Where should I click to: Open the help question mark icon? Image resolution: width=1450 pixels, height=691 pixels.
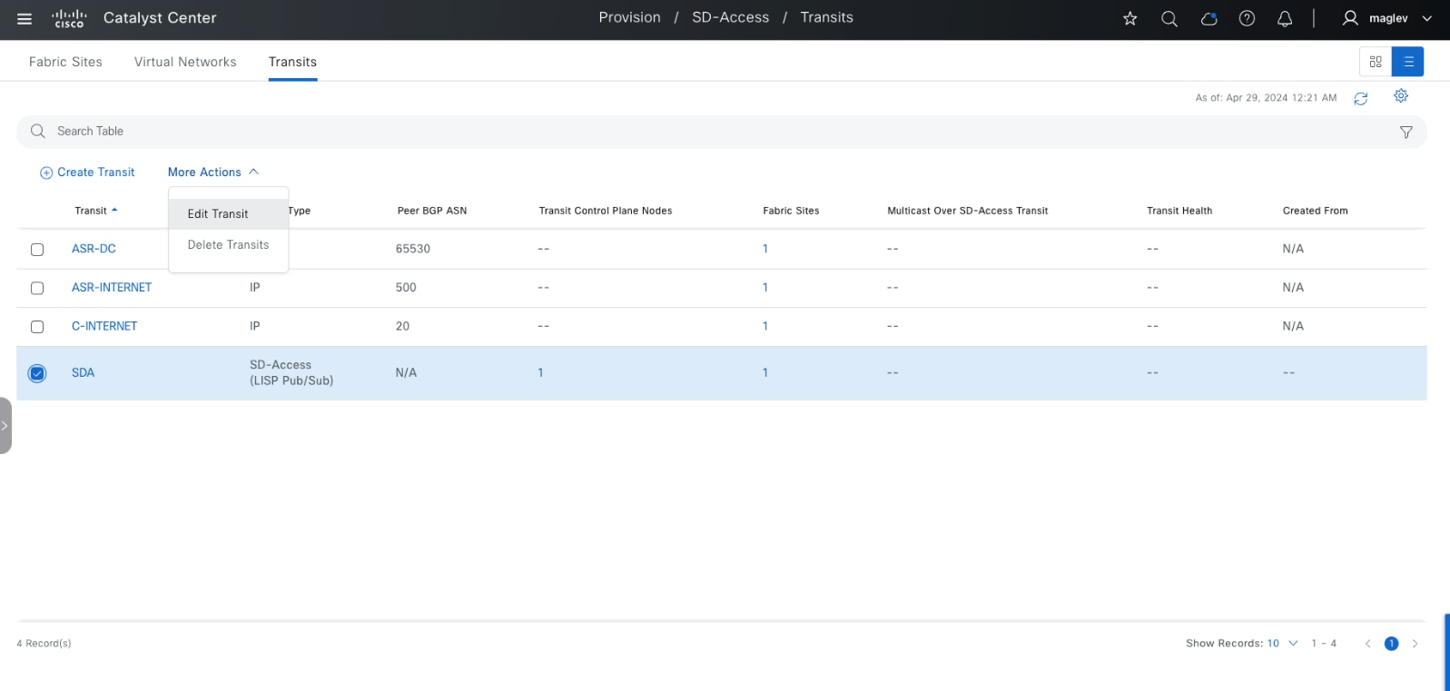(x=1247, y=18)
